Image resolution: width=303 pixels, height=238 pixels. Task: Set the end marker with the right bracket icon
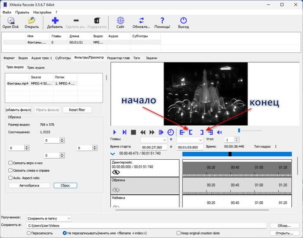(x=201, y=132)
